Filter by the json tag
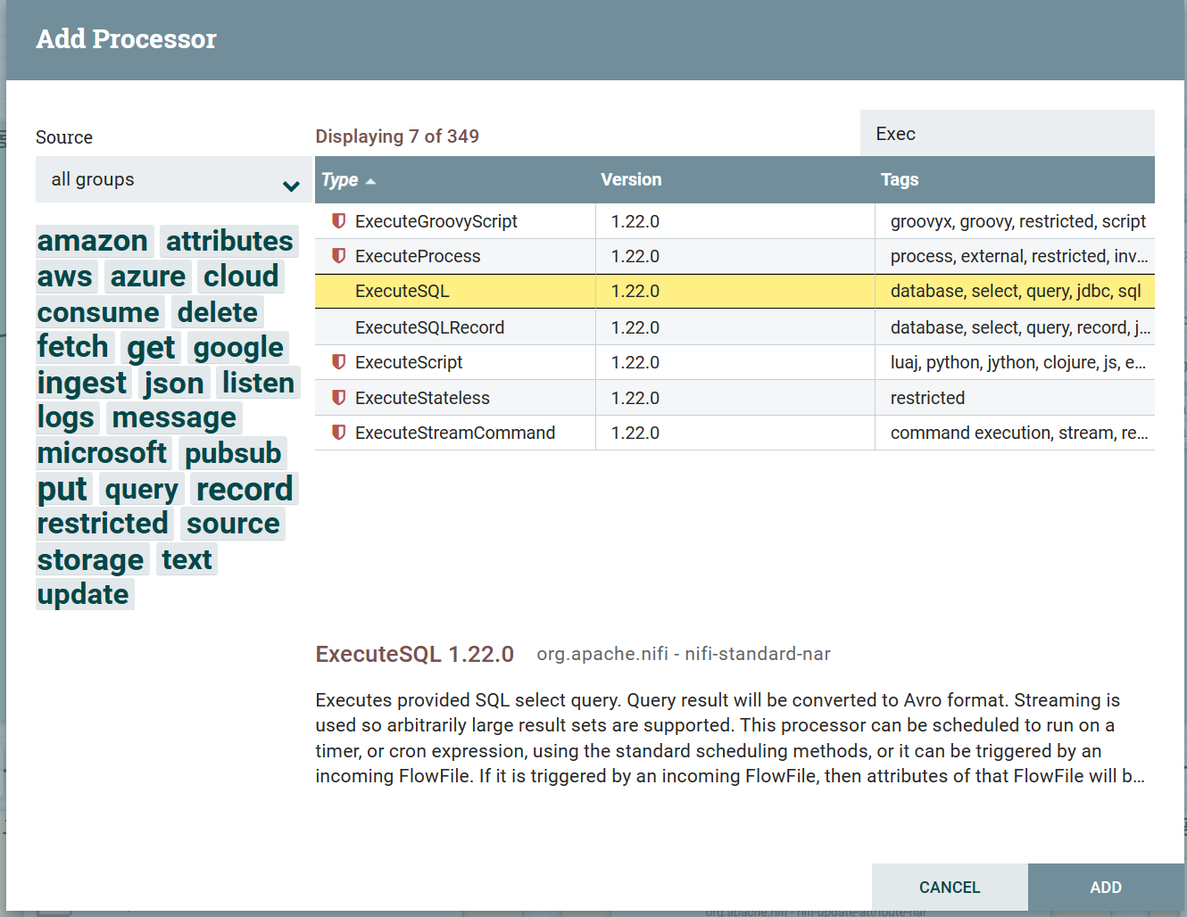The image size is (1187, 917). (174, 383)
